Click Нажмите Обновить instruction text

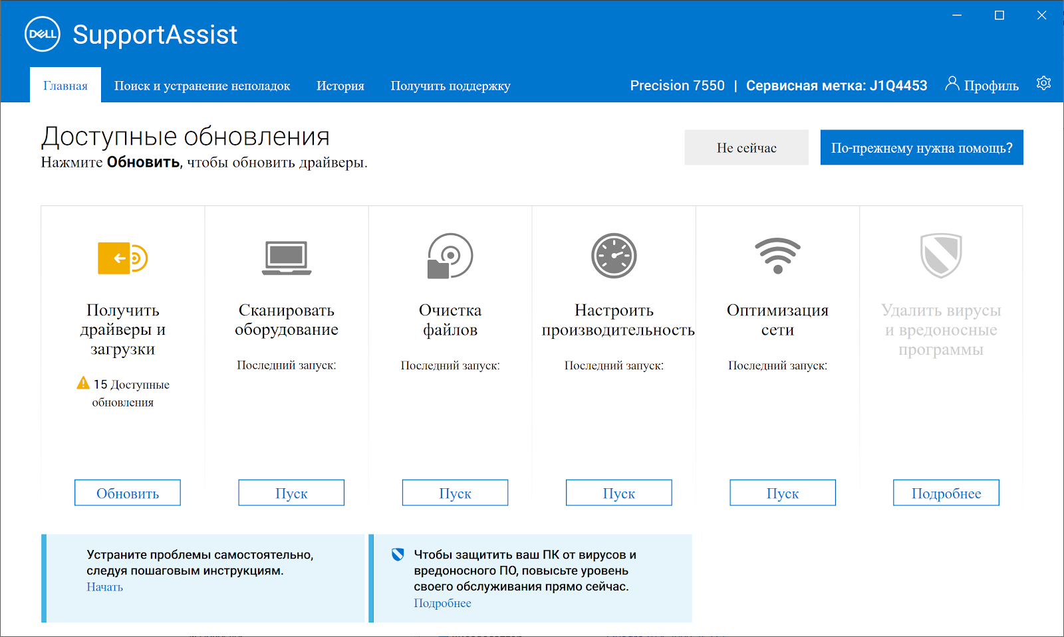pyautogui.click(x=204, y=162)
